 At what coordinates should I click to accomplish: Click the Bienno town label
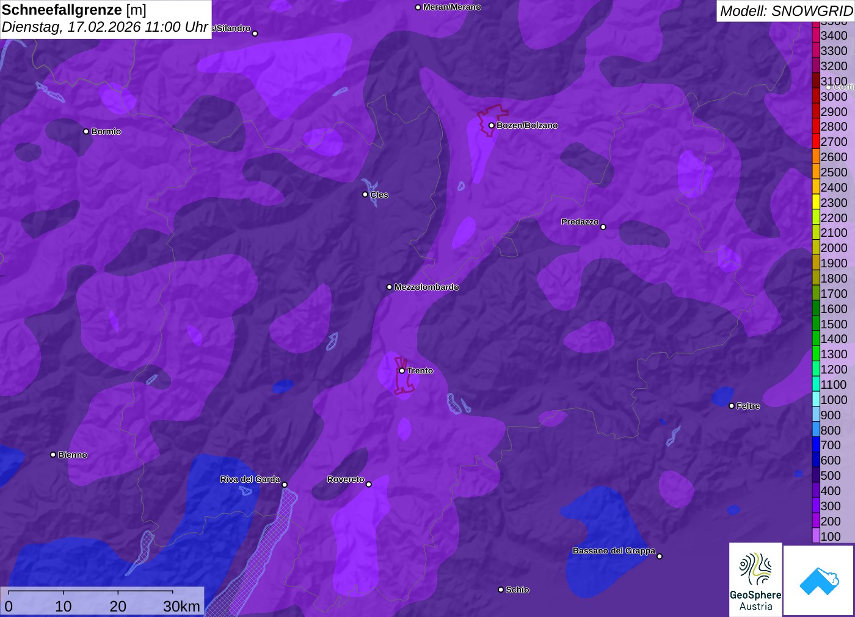(73, 455)
